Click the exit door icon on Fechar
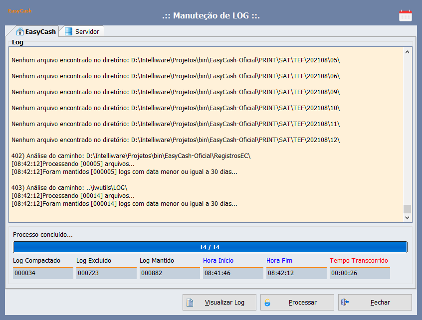The height and width of the screenshot is (320, 422). pos(344,302)
